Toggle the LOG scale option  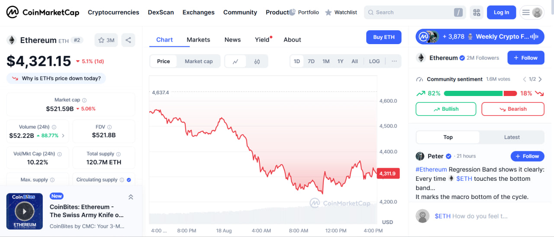374,61
